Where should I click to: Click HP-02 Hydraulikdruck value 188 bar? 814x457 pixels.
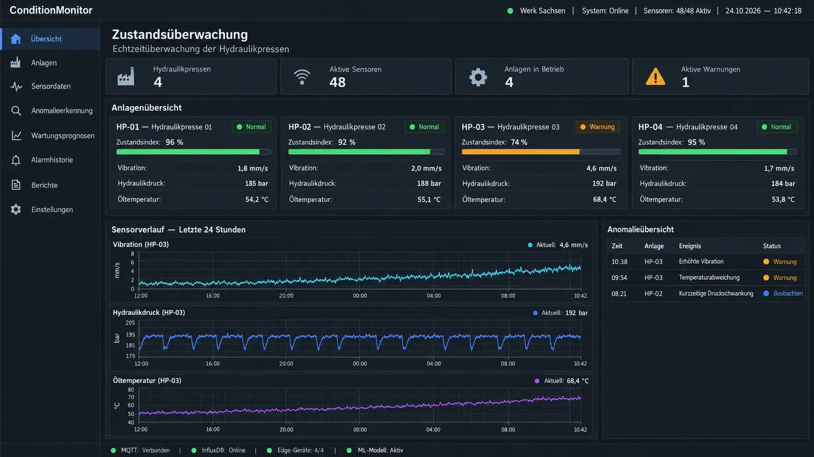pyautogui.click(x=429, y=183)
